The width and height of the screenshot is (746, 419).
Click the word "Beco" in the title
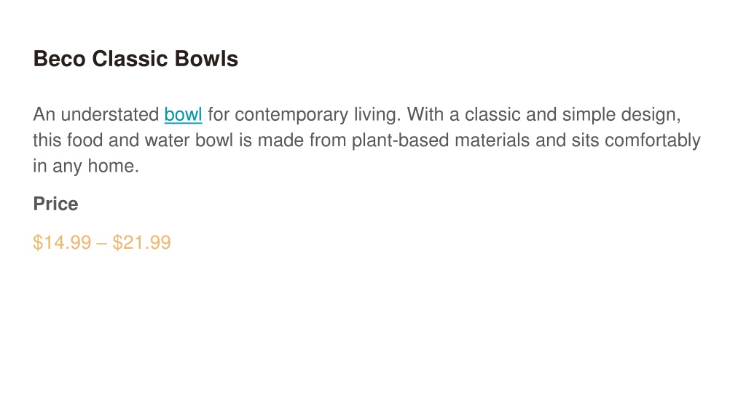(x=60, y=59)
